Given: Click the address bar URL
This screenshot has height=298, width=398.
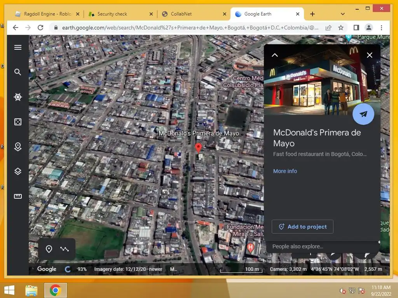Looking at the screenshot, I should click(x=190, y=28).
